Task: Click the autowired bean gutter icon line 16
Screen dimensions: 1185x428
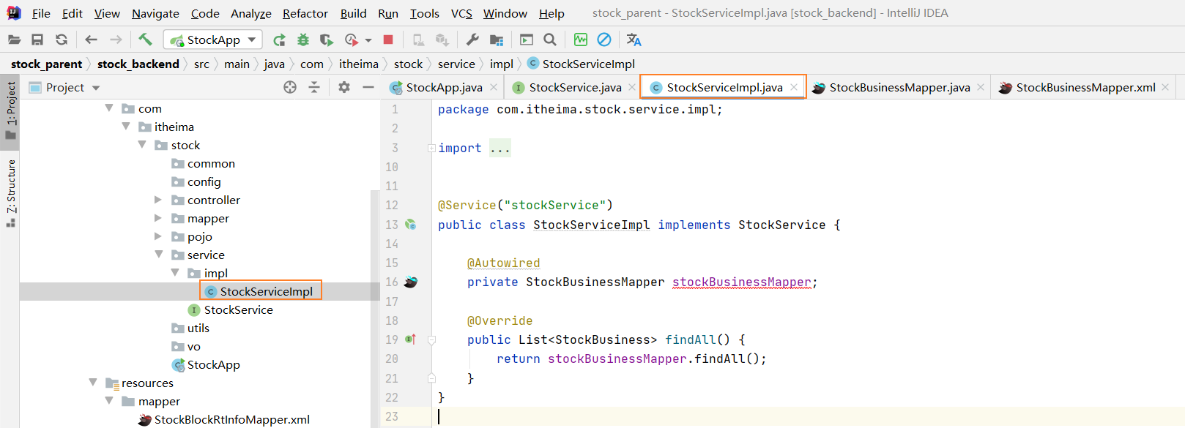Action: [x=411, y=282]
